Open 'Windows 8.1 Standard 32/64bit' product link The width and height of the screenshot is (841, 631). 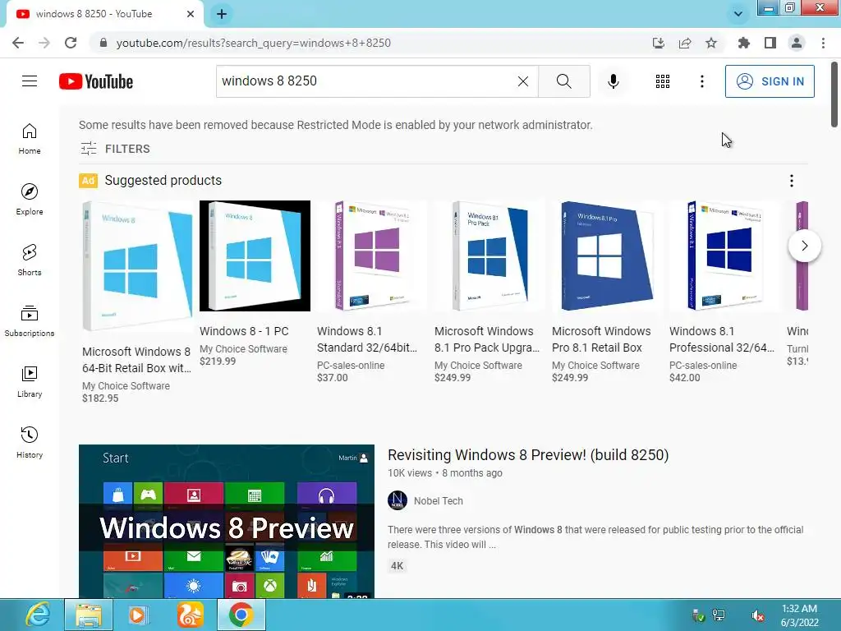tap(367, 339)
